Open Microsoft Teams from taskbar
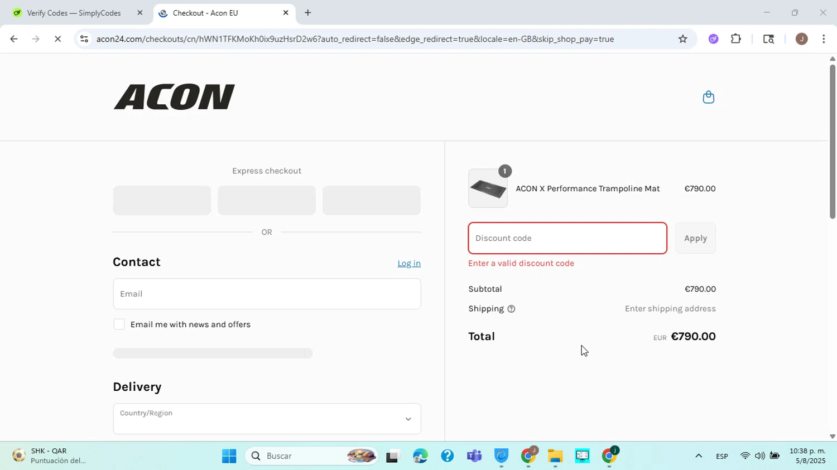This screenshot has width=837, height=470. tap(474, 456)
